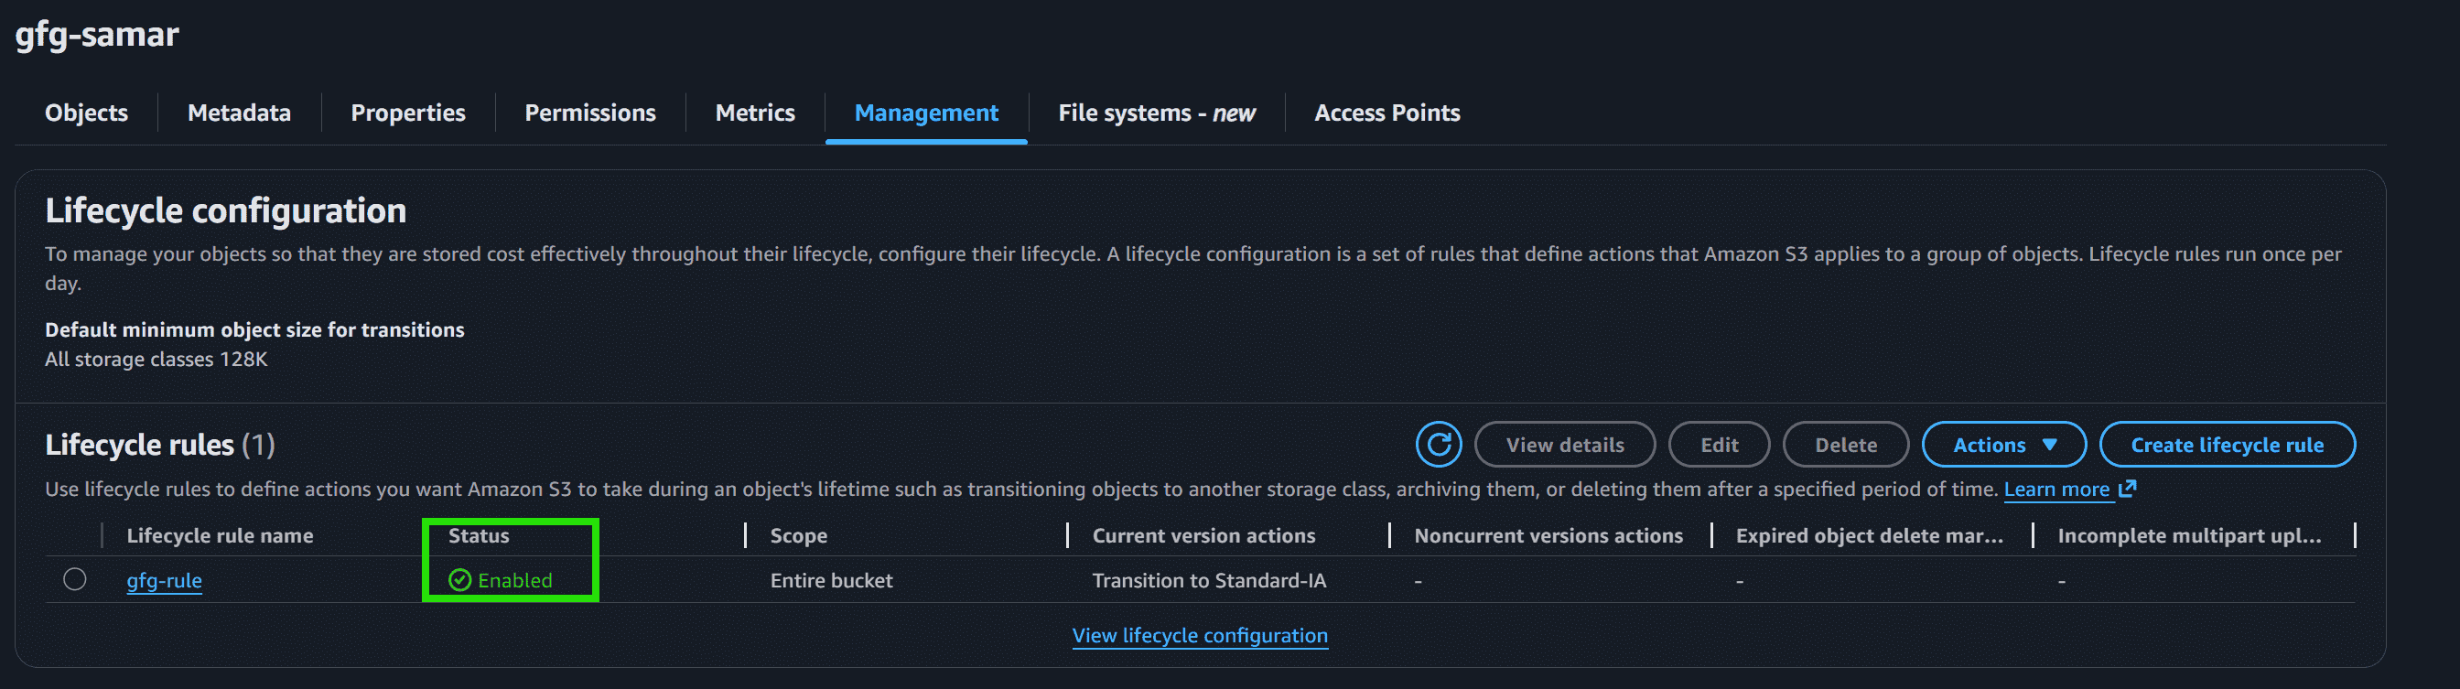Open the Permissions tab
The width and height of the screenshot is (2460, 689).
[x=590, y=113]
